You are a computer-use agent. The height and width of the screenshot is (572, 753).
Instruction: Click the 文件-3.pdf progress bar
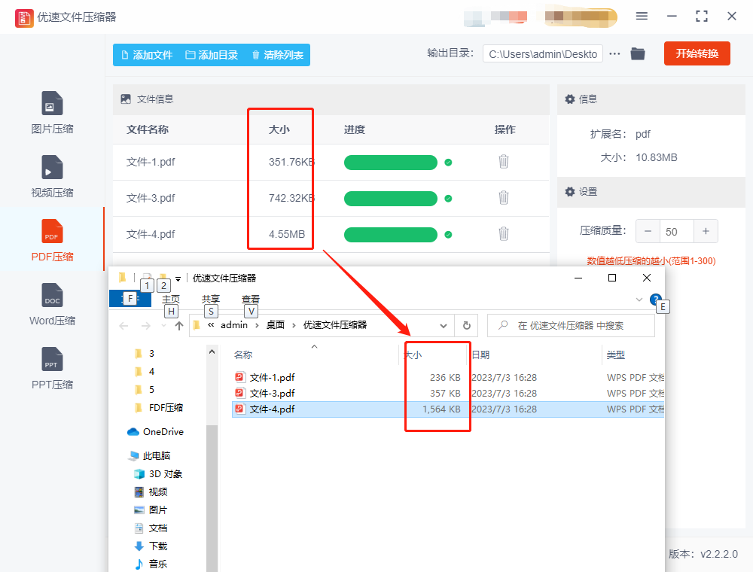(x=390, y=198)
